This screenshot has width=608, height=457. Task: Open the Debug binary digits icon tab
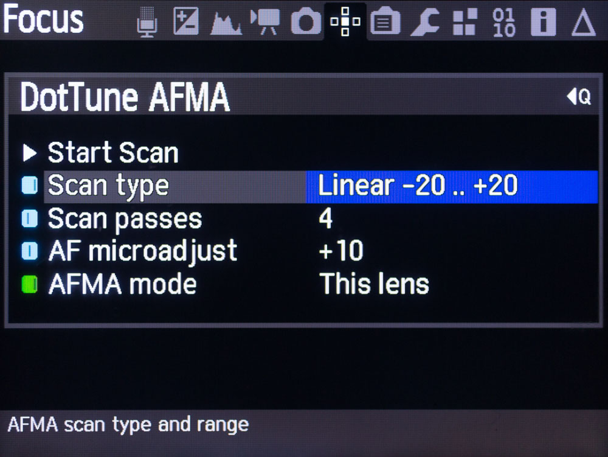coord(504,23)
